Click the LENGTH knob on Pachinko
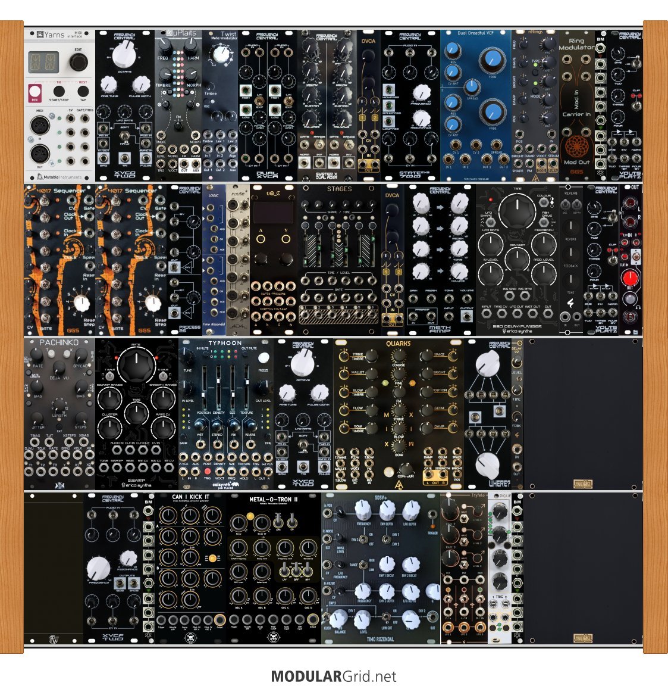 (x=59, y=405)
